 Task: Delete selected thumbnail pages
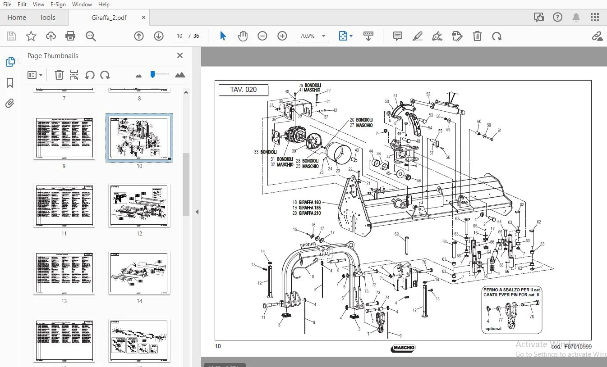point(59,75)
